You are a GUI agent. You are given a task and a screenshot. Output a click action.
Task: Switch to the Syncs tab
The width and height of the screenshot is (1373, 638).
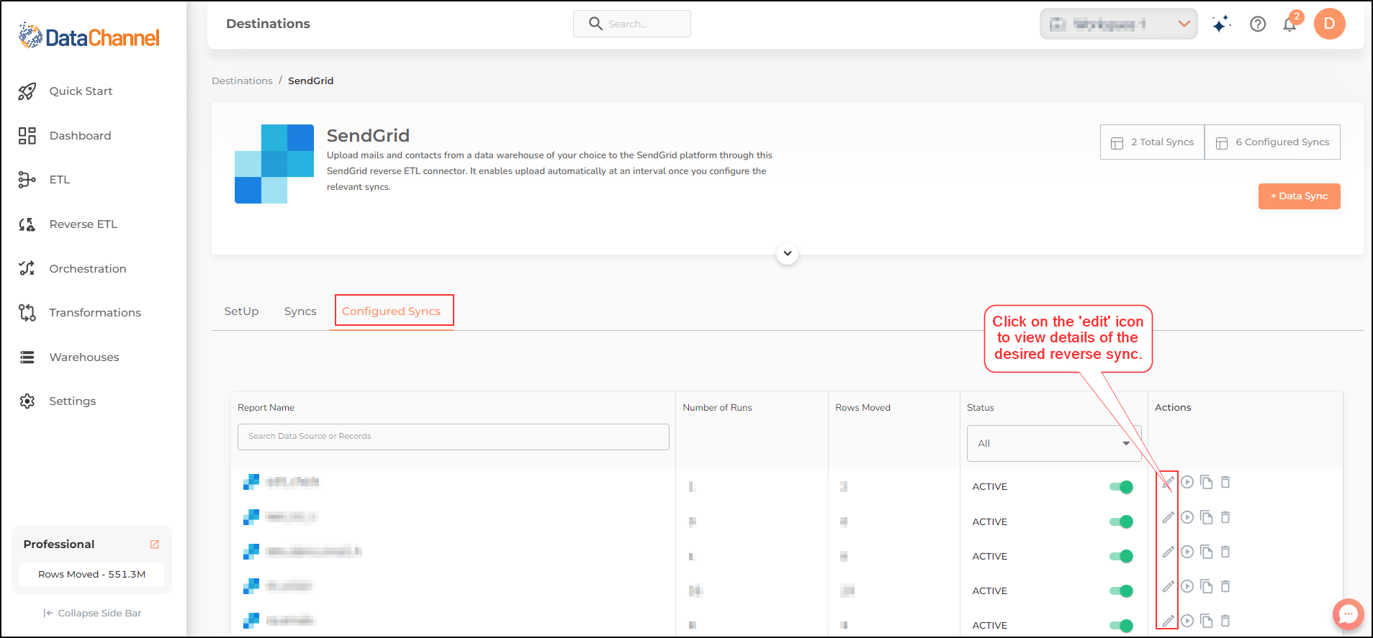pos(300,311)
